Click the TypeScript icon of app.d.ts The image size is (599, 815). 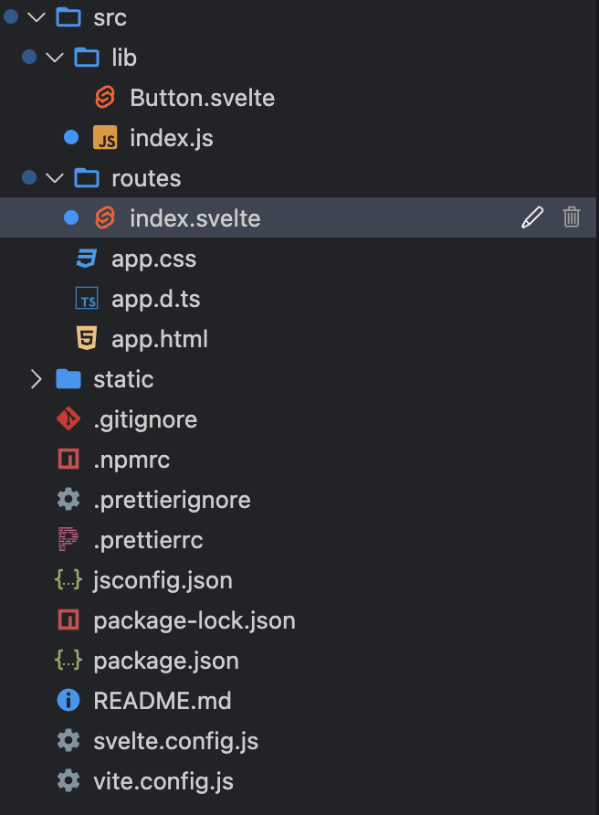pos(87,299)
